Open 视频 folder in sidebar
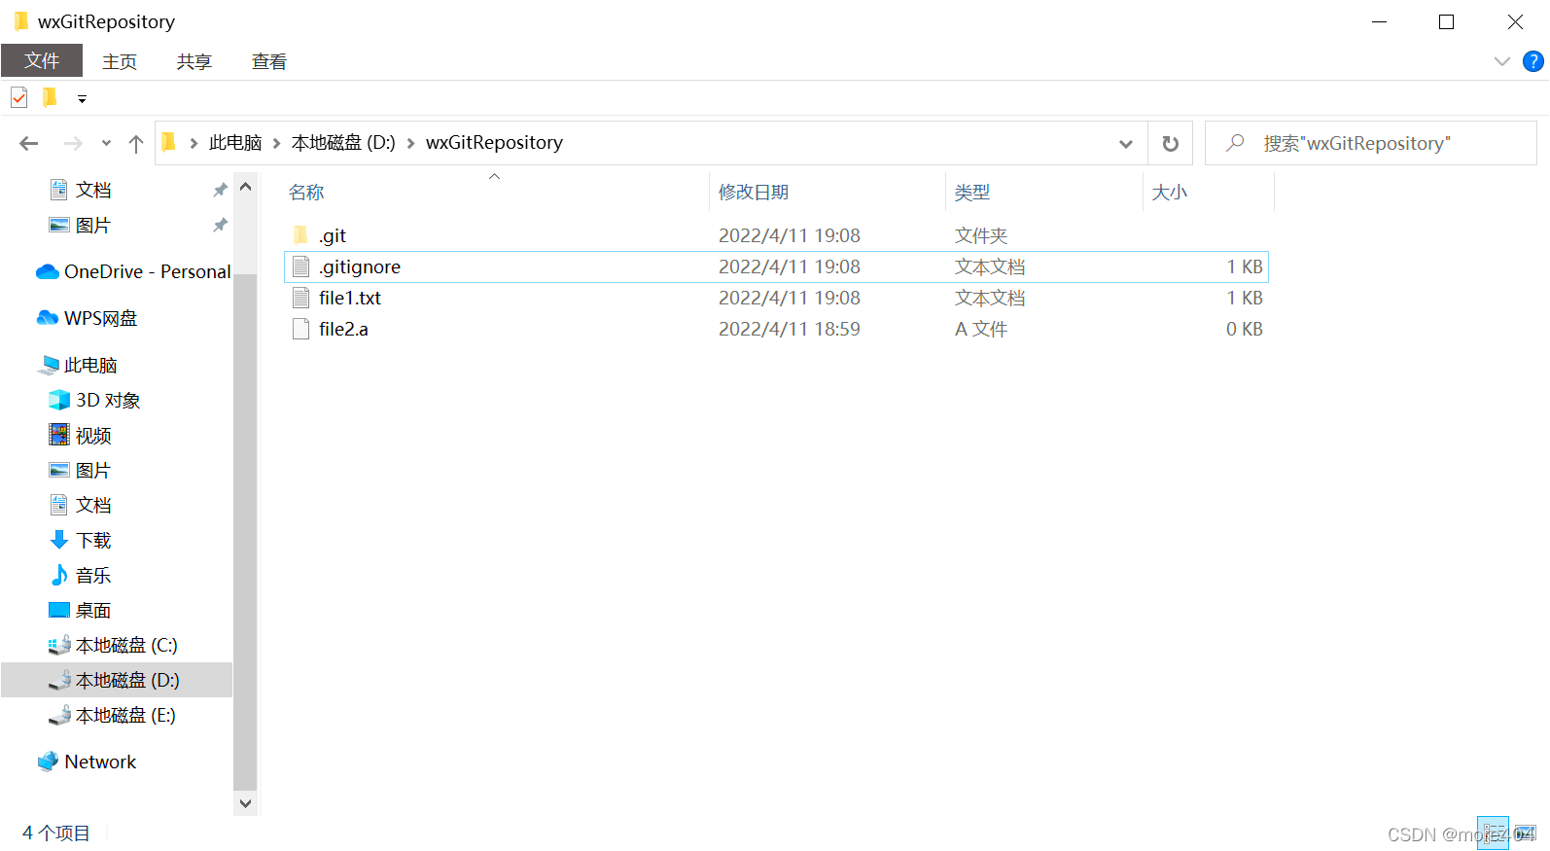Screen dimensions: 1550x851 point(81,435)
